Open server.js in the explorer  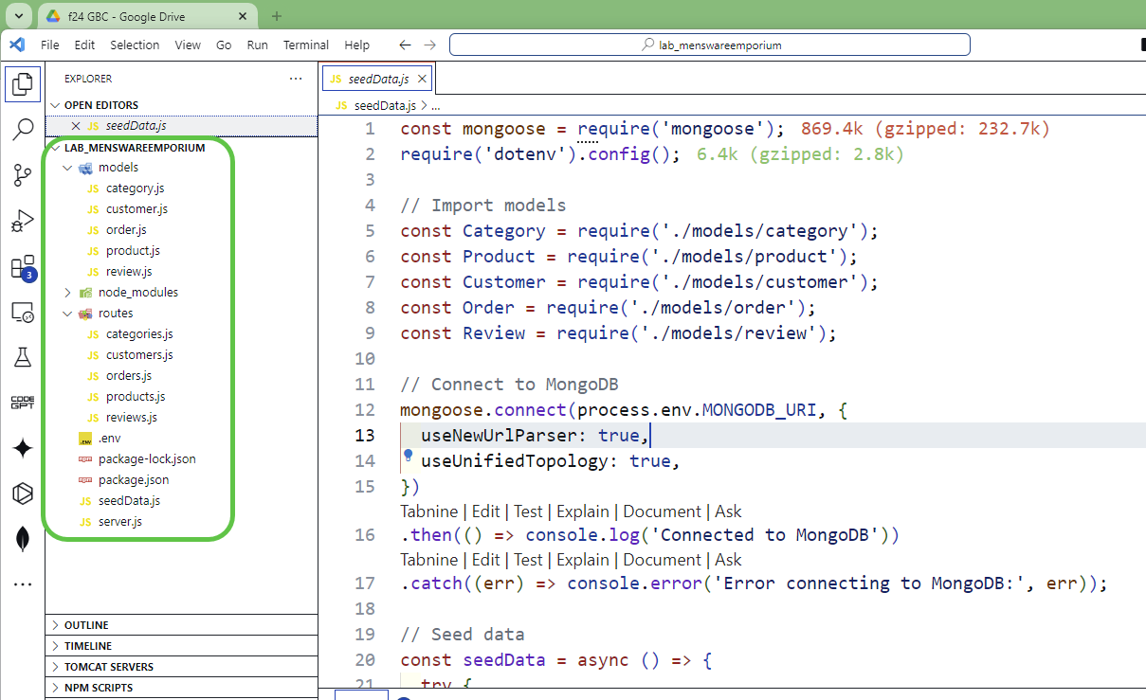tap(119, 522)
